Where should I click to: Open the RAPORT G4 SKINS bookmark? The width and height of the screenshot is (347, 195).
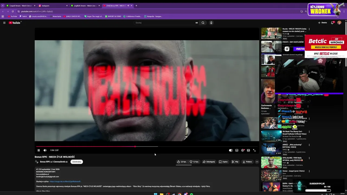coord(113,17)
